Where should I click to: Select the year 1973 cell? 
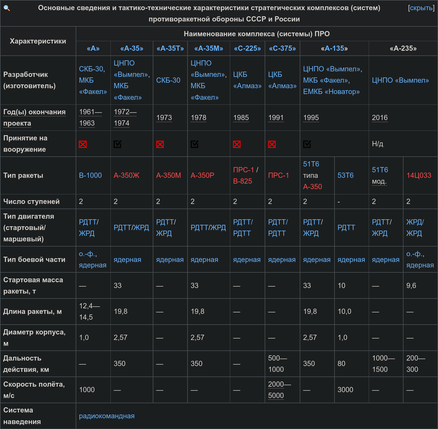pos(164,118)
